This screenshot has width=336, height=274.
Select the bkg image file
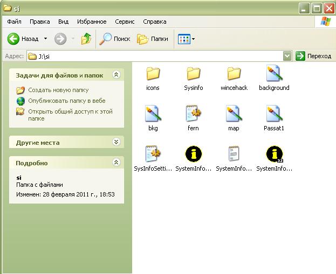tap(153, 118)
